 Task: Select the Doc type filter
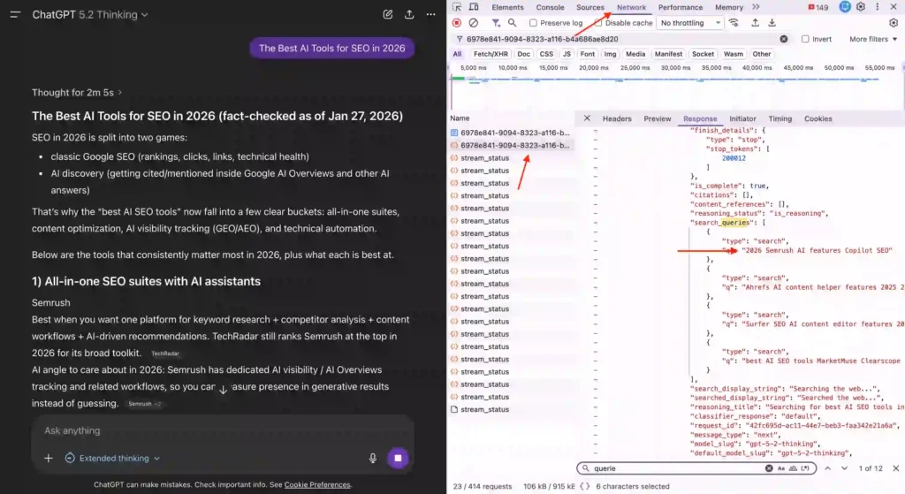[523, 54]
